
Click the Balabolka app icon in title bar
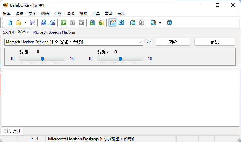point(5,5)
